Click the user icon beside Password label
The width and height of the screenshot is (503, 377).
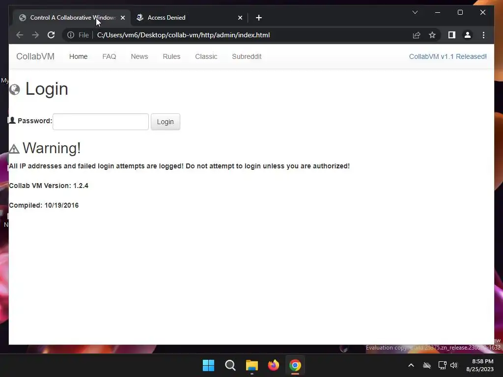point(12,121)
